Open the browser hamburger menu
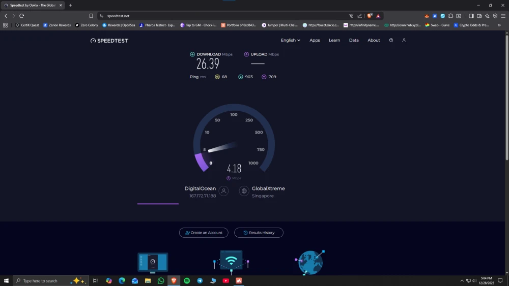 [x=503, y=16]
